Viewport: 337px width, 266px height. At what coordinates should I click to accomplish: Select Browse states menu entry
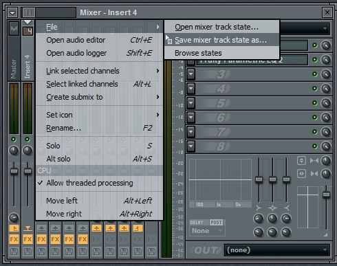click(222, 53)
